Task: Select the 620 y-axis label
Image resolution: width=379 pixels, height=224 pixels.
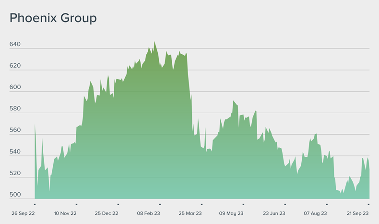Action: click(15, 66)
